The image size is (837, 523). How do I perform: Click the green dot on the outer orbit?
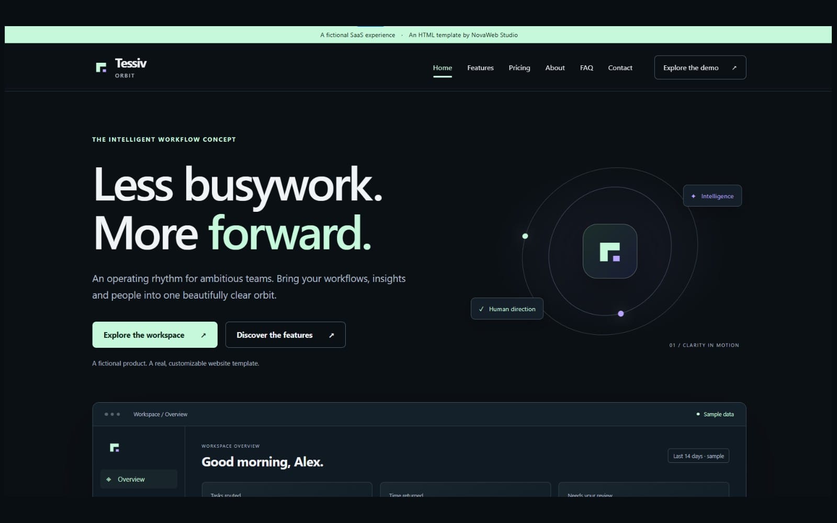tap(525, 236)
